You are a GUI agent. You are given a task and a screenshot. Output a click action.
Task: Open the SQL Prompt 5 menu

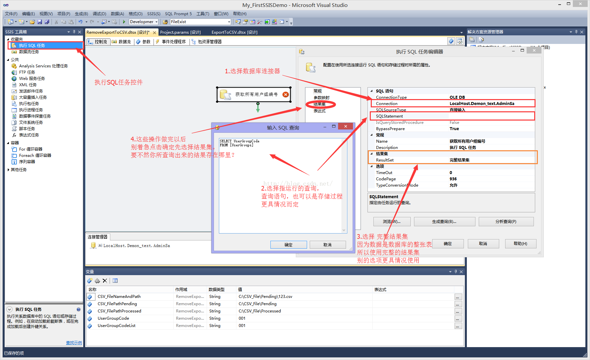coord(178,14)
